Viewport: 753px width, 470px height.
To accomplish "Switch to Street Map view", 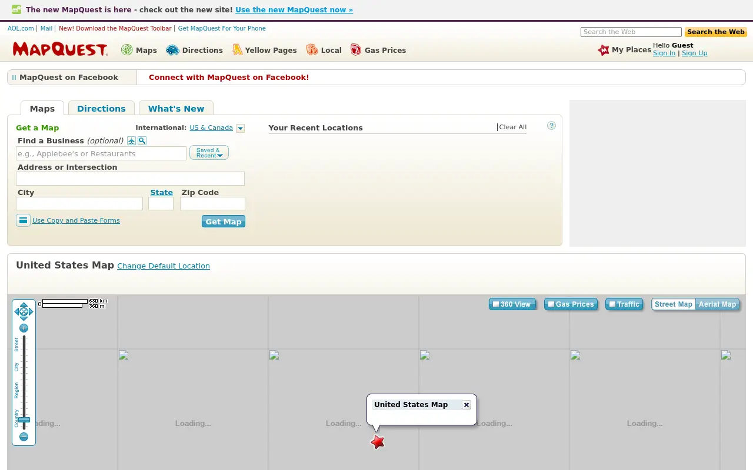I will click(x=674, y=304).
